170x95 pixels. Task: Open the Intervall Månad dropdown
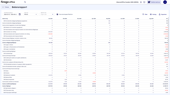pyautogui.click(x=30, y=14)
